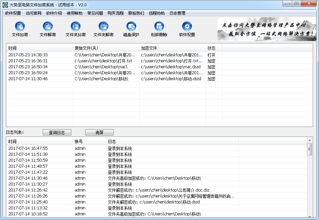Select the 文件加密 (file encrypt) tool
Image resolution: width=319 pixels, height=220 pixels.
[x=20, y=28]
